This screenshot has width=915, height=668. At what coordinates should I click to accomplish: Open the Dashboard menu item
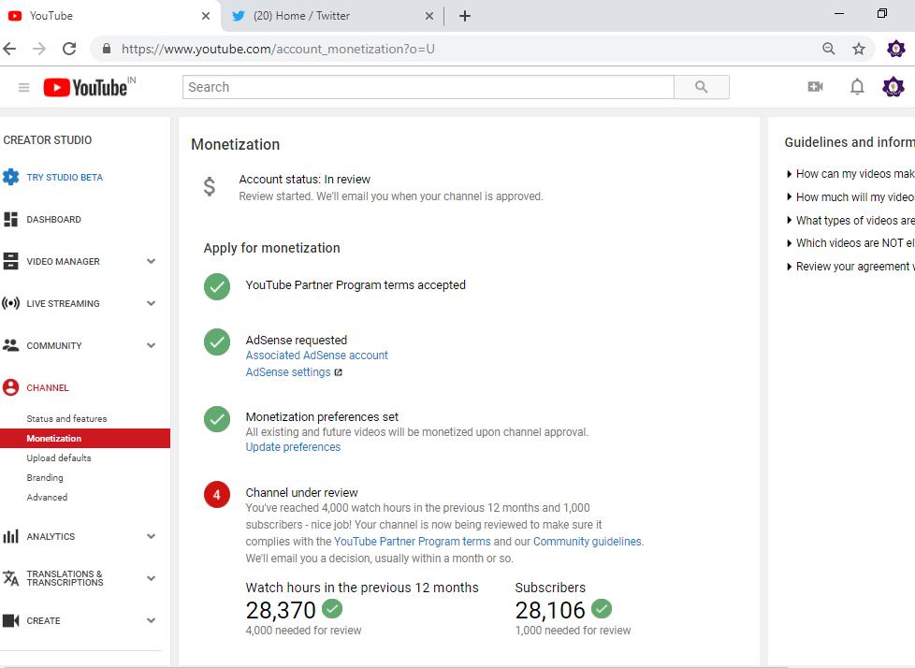click(53, 219)
